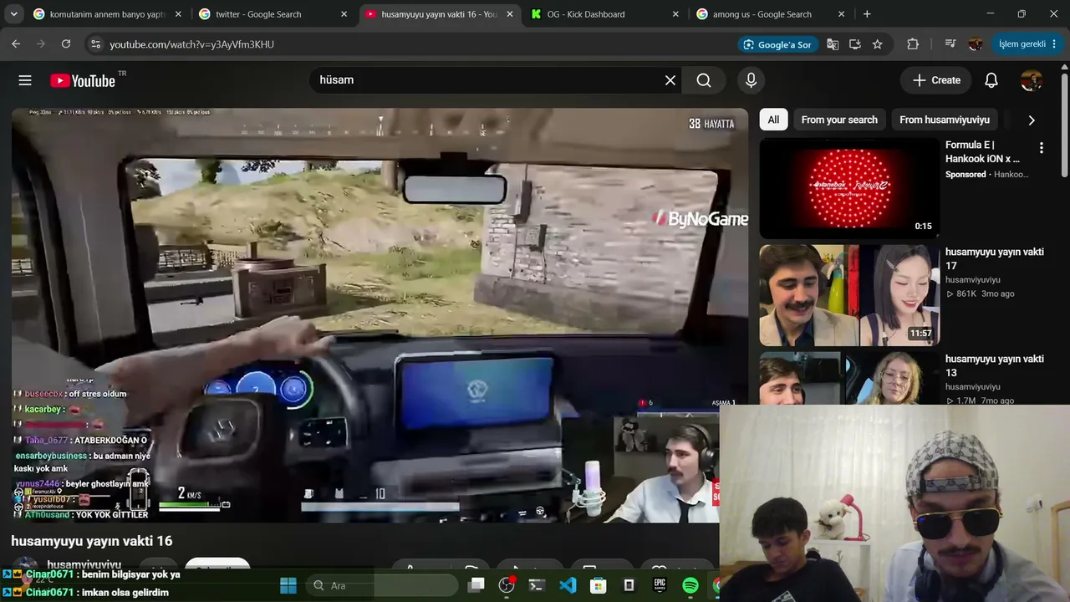Image resolution: width=1070 pixels, height=602 pixels.
Task: Open the Create menu button
Action: (x=936, y=80)
